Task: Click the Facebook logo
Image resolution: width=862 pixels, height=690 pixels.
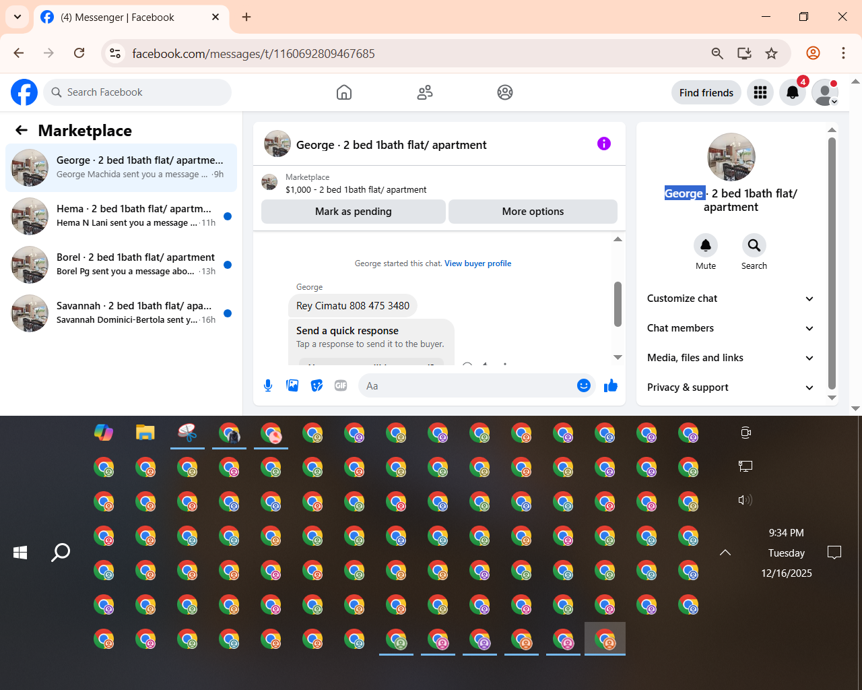Action: pos(24,92)
